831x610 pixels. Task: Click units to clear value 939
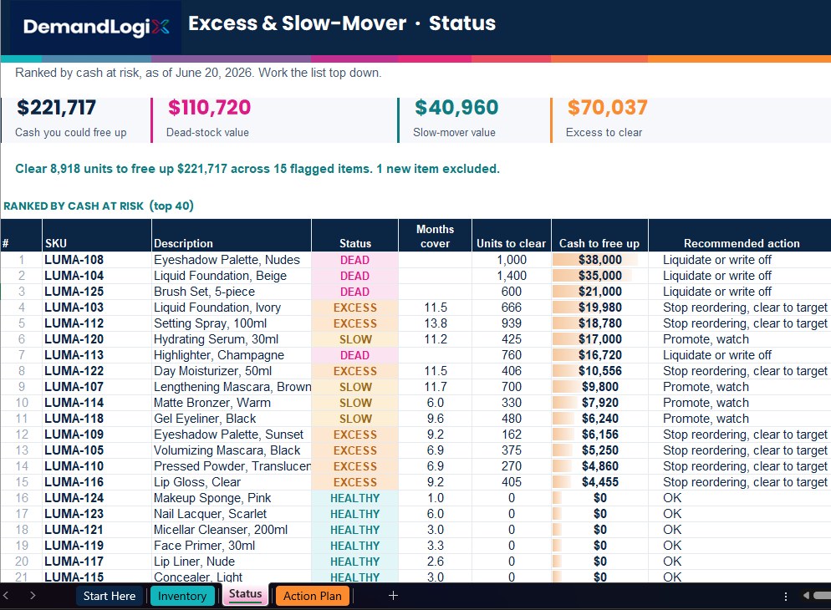point(512,323)
